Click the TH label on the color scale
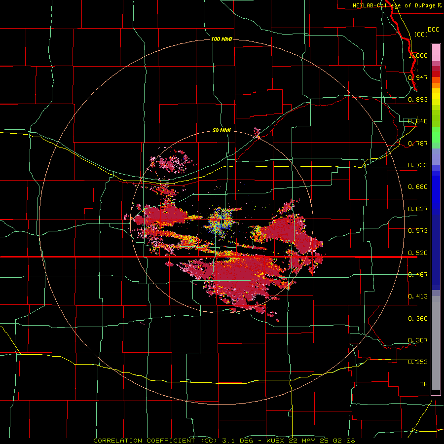This screenshot has width=444, height=444. click(x=424, y=384)
